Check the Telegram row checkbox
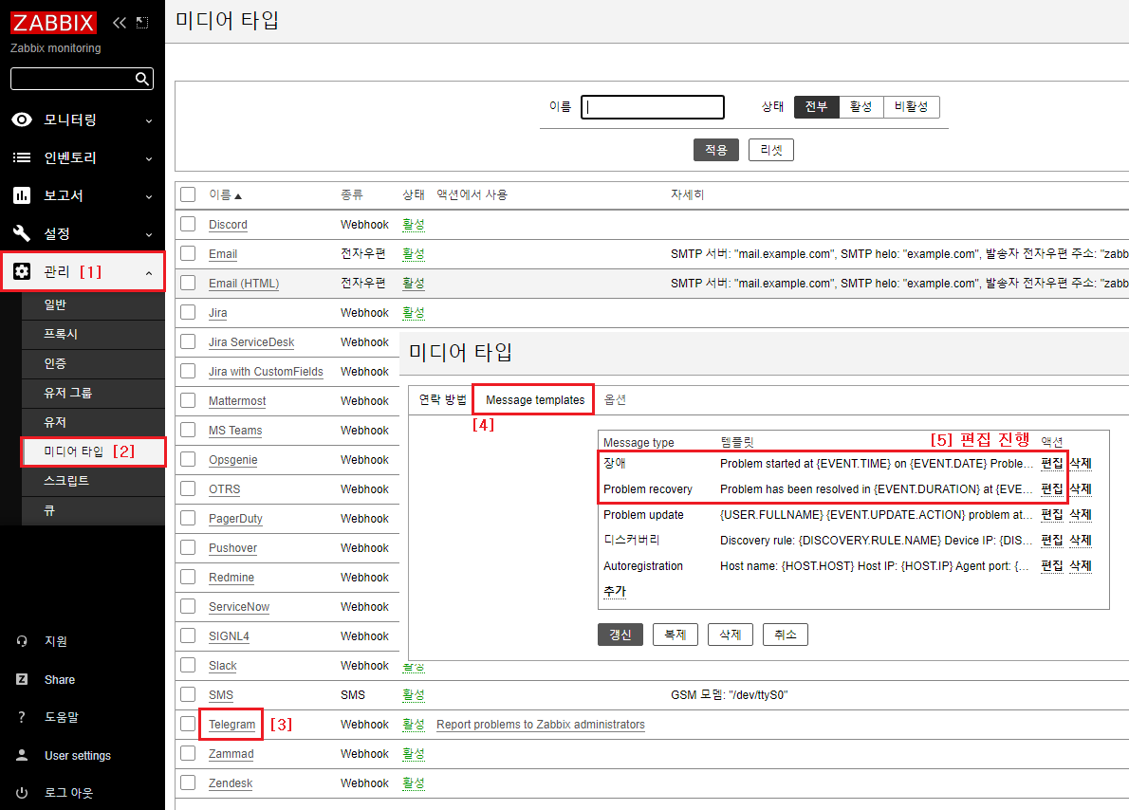The width and height of the screenshot is (1129, 810). (x=188, y=724)
